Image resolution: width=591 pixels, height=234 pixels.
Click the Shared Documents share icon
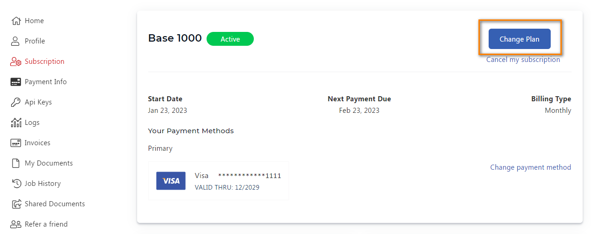click(17, 204)
